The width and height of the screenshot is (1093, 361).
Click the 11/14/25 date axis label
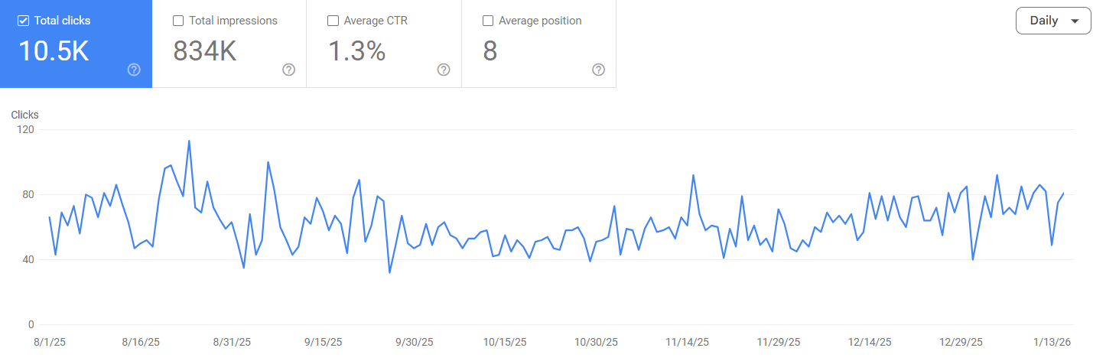click(687, 342)
